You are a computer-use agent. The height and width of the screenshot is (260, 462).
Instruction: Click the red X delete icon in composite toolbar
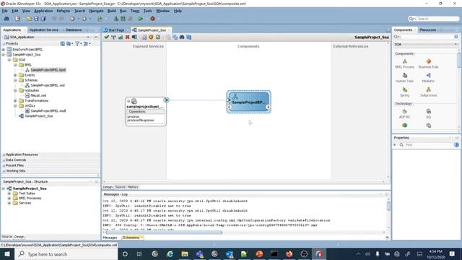pyautogui.click(x=127, y=37)
